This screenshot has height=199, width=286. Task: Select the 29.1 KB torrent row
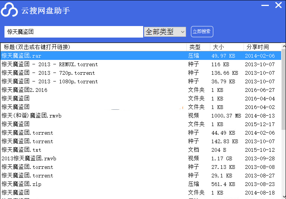(x=141, y=175)
